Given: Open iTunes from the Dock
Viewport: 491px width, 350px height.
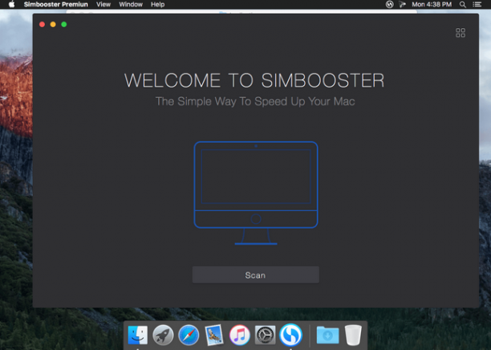Looking at the screenshot, I should pyautogui.click(x=240, y=335).
